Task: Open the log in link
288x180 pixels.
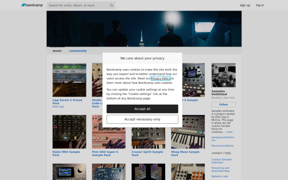Action: (260, 5)
